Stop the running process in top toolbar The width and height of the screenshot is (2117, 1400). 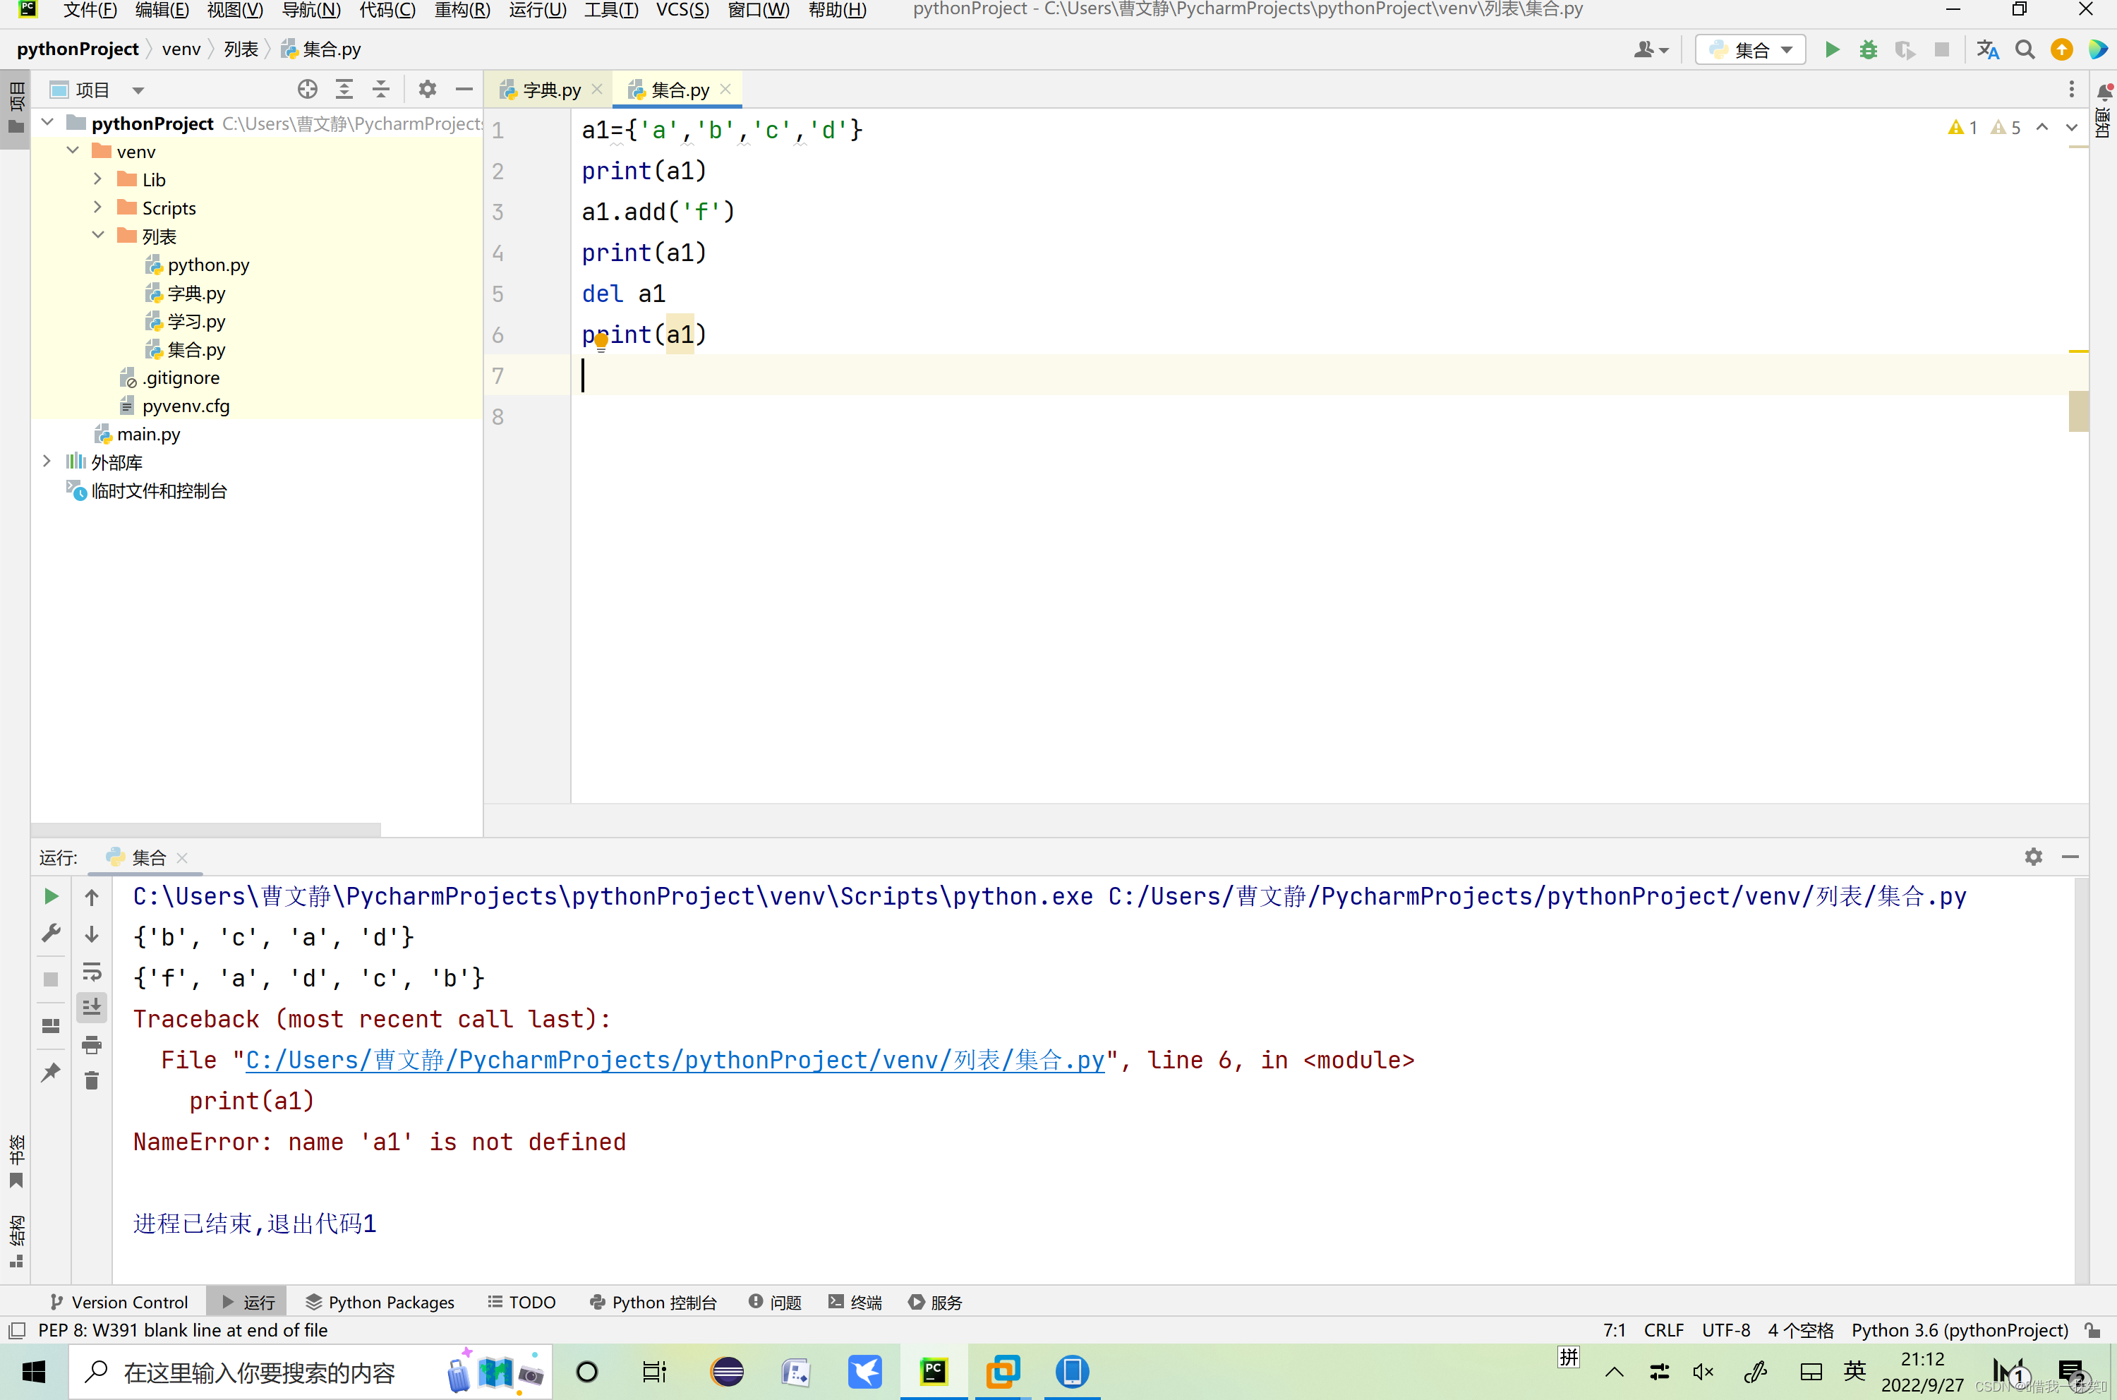coord(1941,49)
